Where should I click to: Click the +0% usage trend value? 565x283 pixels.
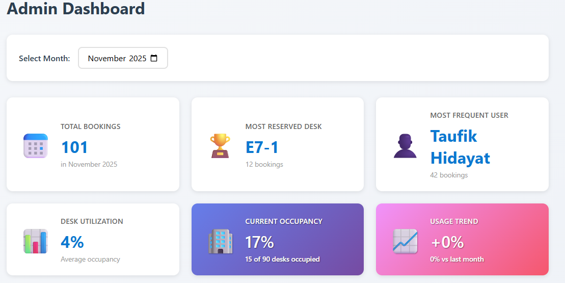(447, 242)
